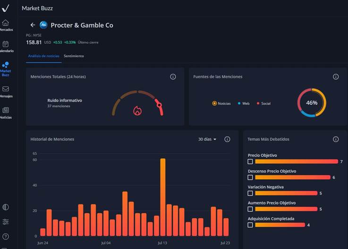Select the Social source legend item

tap(263, 103)
